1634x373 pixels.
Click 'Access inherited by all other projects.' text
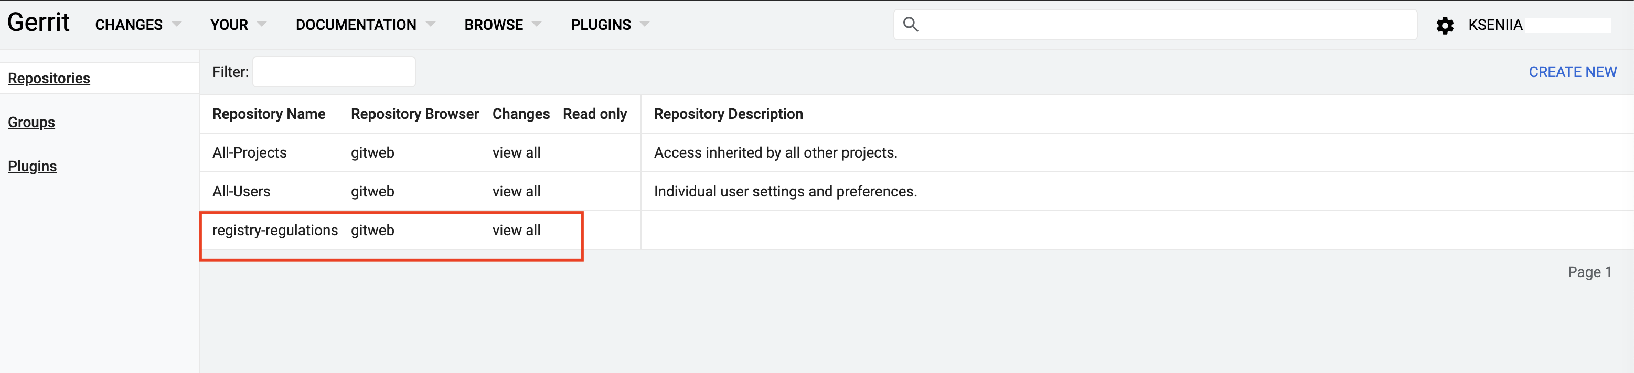pyautogui.click(x=775, y=152)
